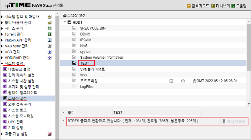Select the LogFiles folder
251x140 pixels.
87,87
